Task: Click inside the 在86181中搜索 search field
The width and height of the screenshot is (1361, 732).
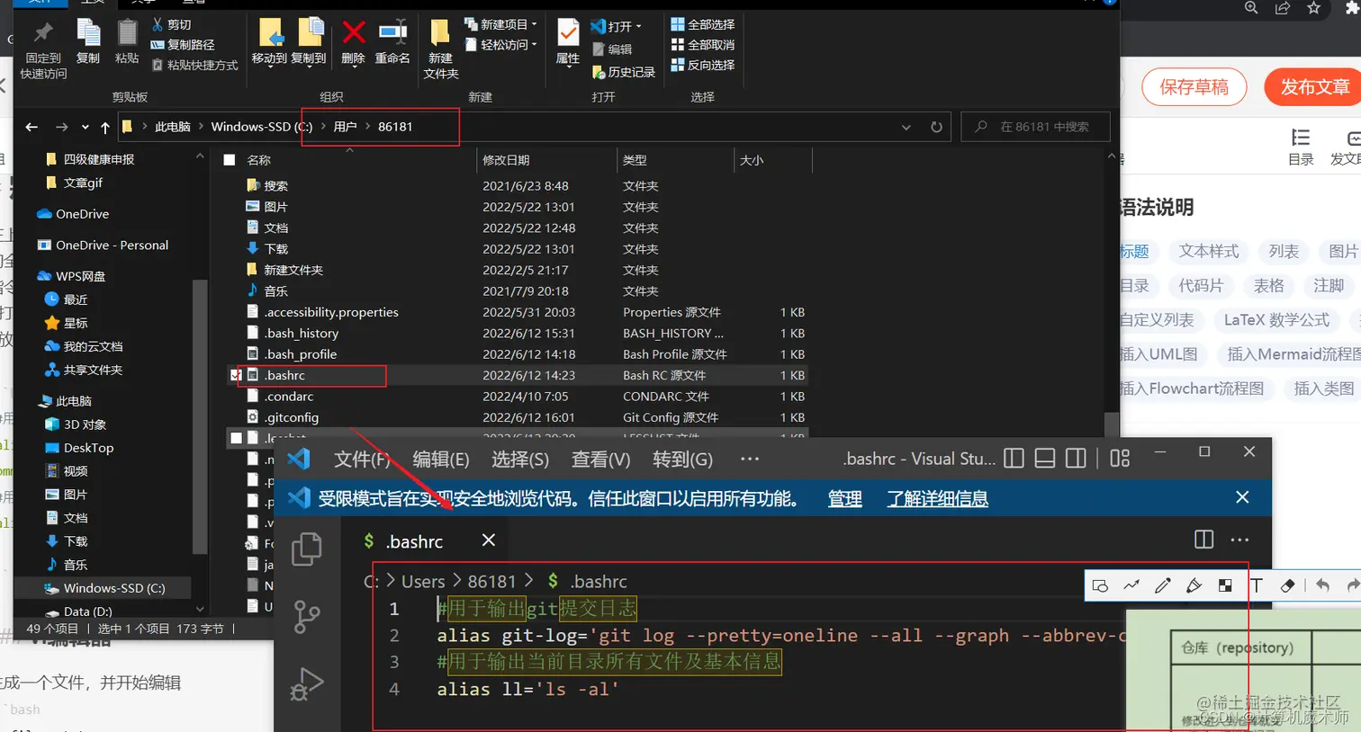Action: pos(1044,127)
